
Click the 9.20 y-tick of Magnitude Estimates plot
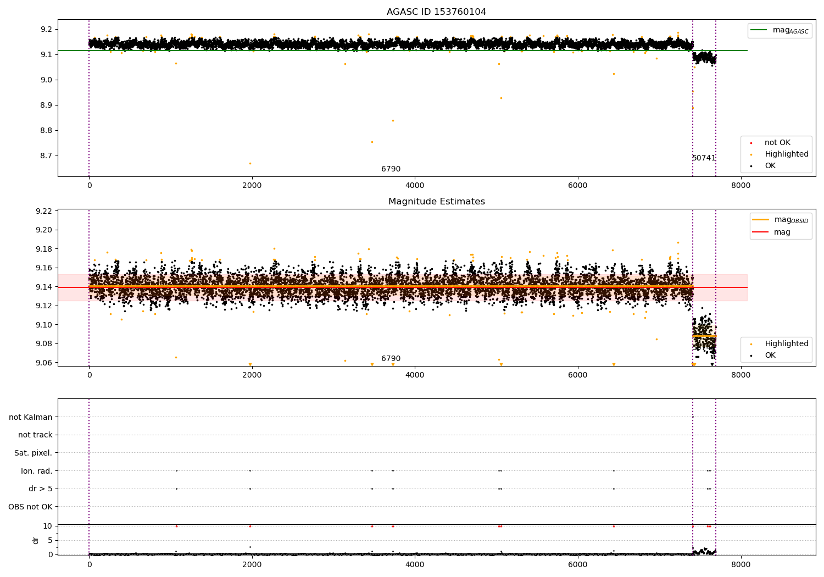tap(44, 230)
